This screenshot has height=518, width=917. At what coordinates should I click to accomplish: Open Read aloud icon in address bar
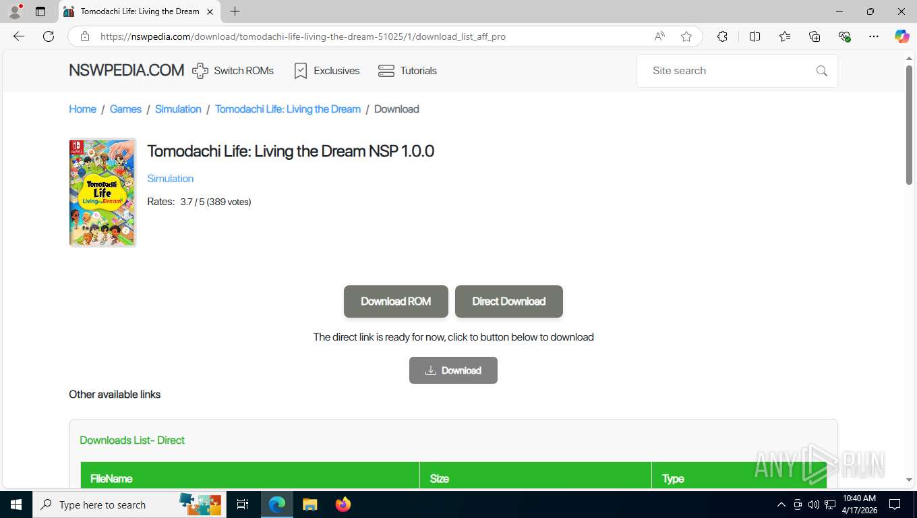(x=659, y=36)
